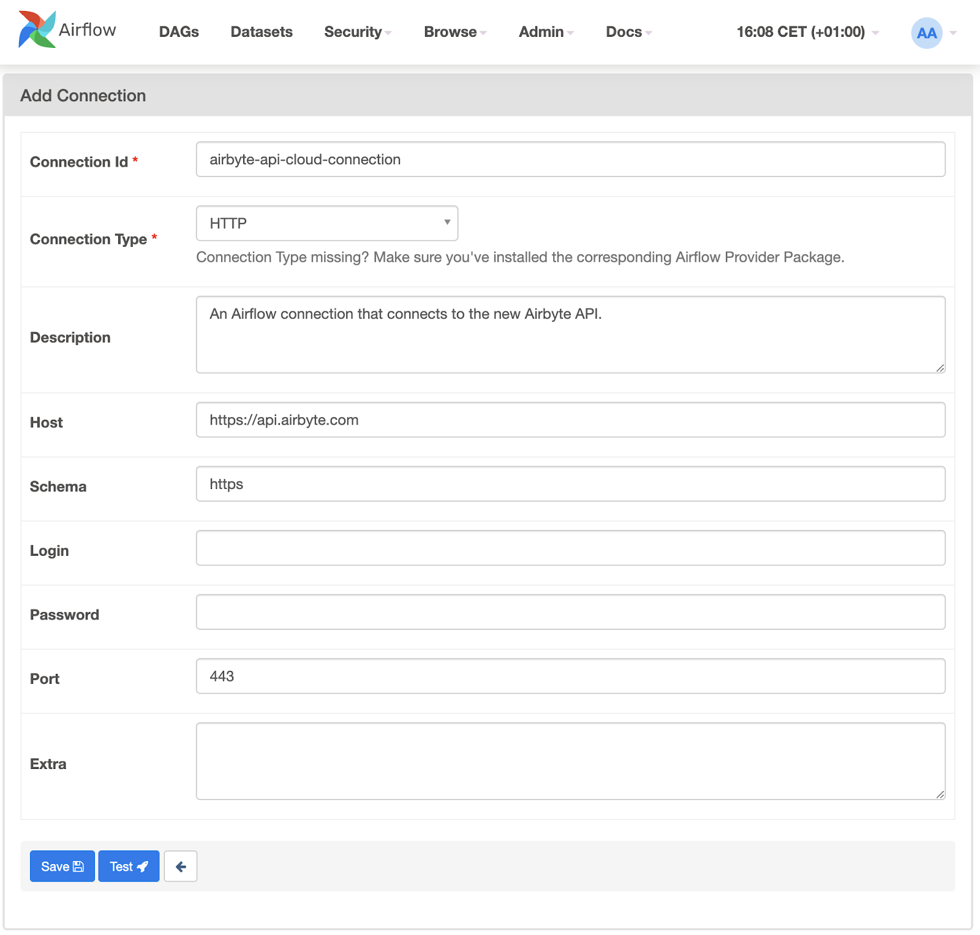Click the Login label
The height and width of the screenshot is (935, 980).
click(x=50, y=551)
